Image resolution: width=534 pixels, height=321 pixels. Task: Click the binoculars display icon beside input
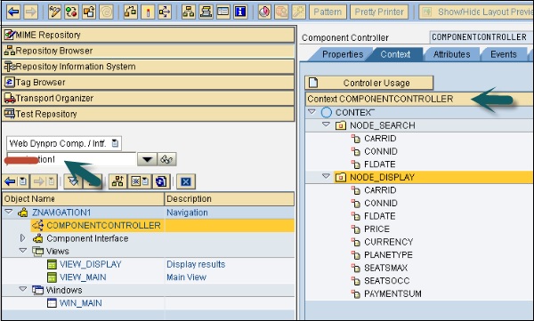click(x=167, y=159)
